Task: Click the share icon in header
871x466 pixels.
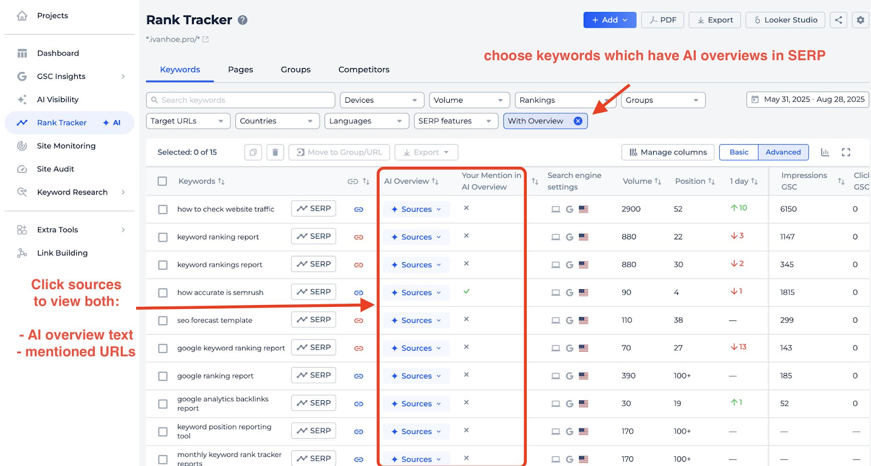Action: pos(838,20)
